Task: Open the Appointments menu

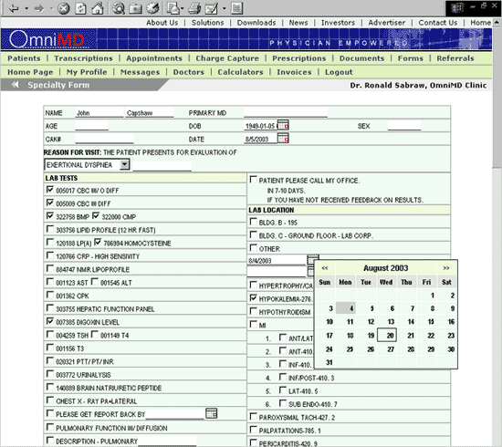Action: click(154, 58)
